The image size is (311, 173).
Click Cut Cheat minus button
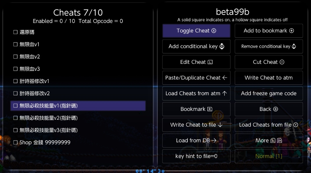[x=268, y=62]
